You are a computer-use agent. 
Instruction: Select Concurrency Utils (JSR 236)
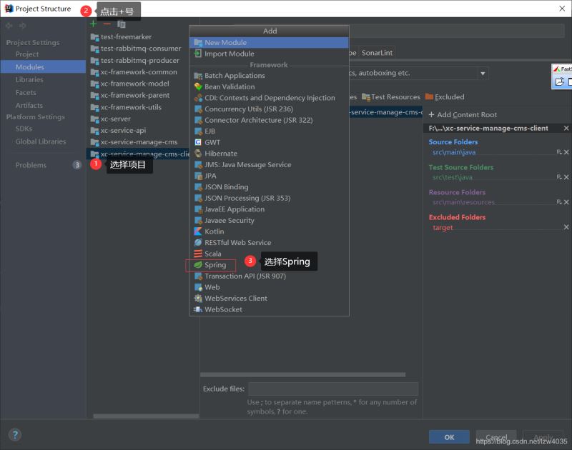(269, 109)
